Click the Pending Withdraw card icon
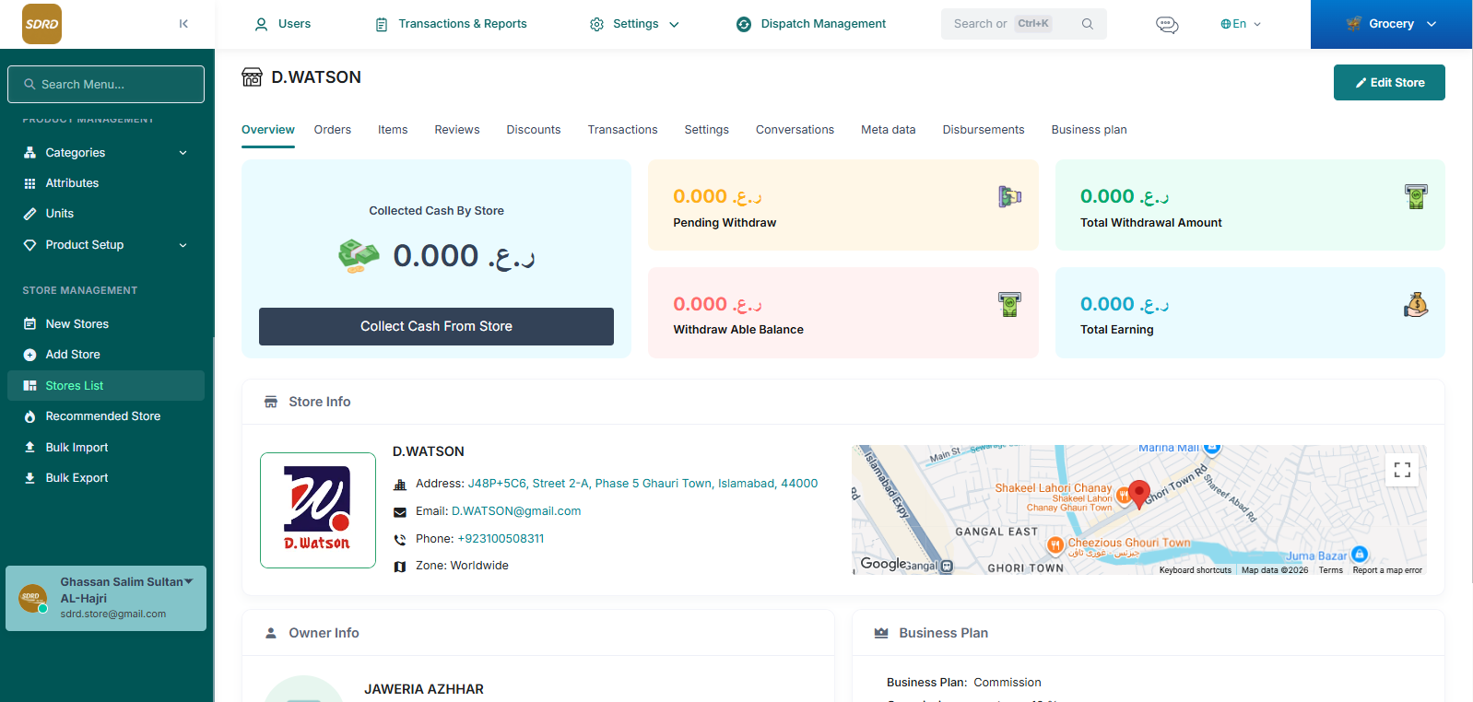This screenshot has width=1473, height=702. point(1010,196)
